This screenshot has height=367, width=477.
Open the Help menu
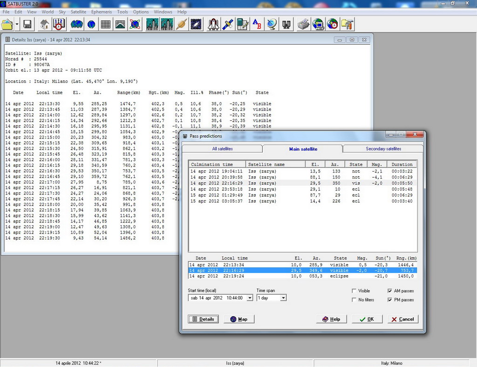point(182,12)
